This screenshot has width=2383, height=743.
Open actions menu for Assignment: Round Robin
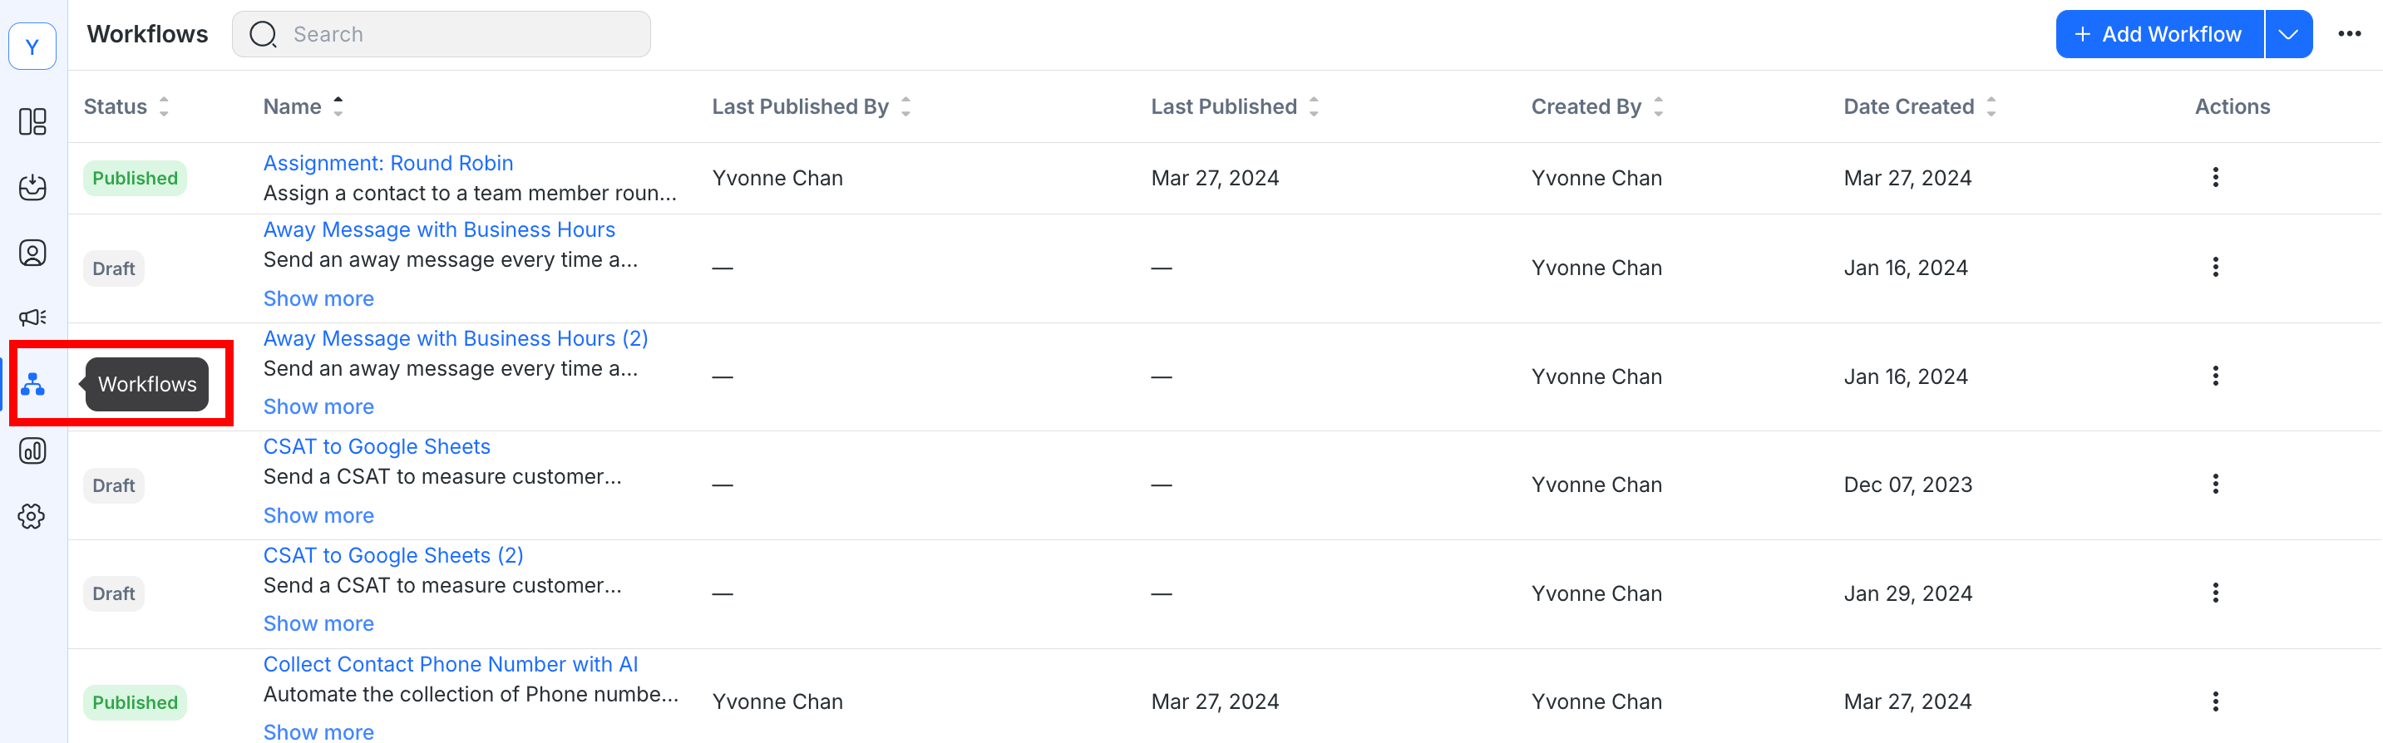pyautogui.click(x=2215, y=177)
